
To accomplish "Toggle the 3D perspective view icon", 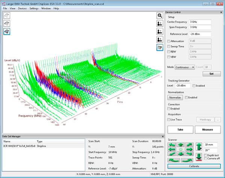I will (x=160, y=47).
